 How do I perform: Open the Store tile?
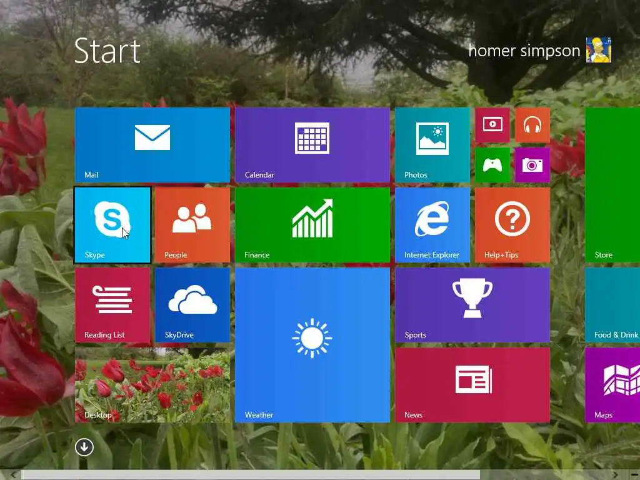point(612,185)
